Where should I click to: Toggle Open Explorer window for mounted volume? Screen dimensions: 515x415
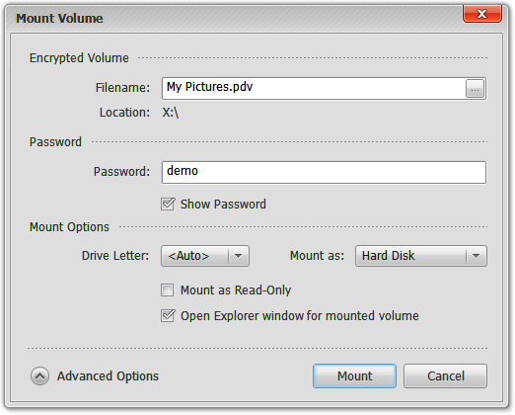tap(168, 315)
